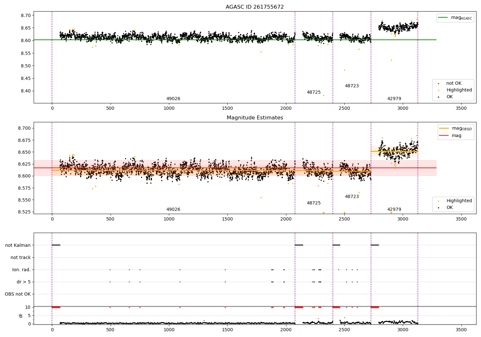481x337 pixels.
Task: Click the title AGASC ID 261755672
Action: [x=255, y=7]
